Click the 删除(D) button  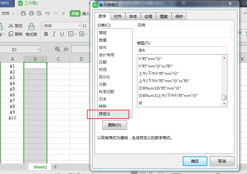115,125
